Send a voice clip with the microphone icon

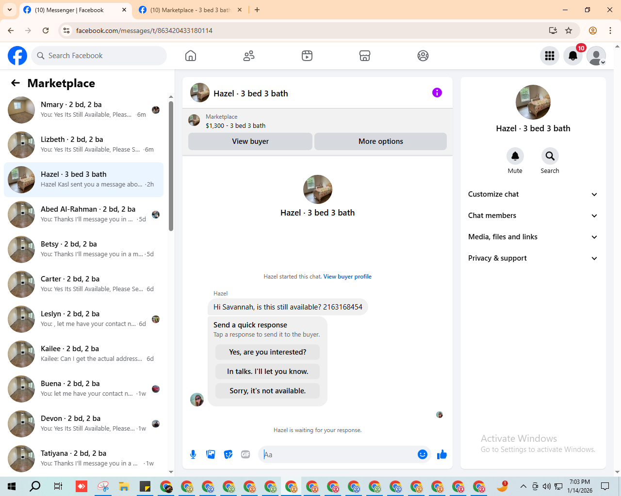click(x=193, y=454)
